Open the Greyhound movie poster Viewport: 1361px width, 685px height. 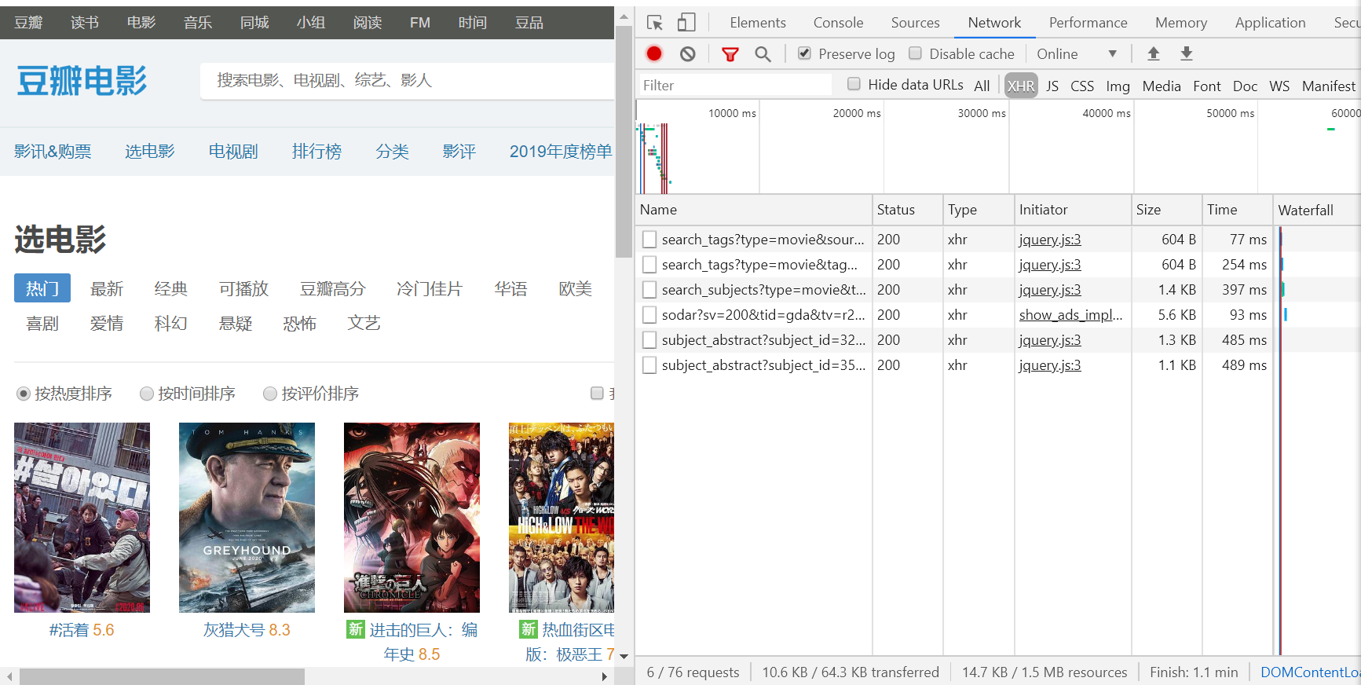[x=247, y=518]
